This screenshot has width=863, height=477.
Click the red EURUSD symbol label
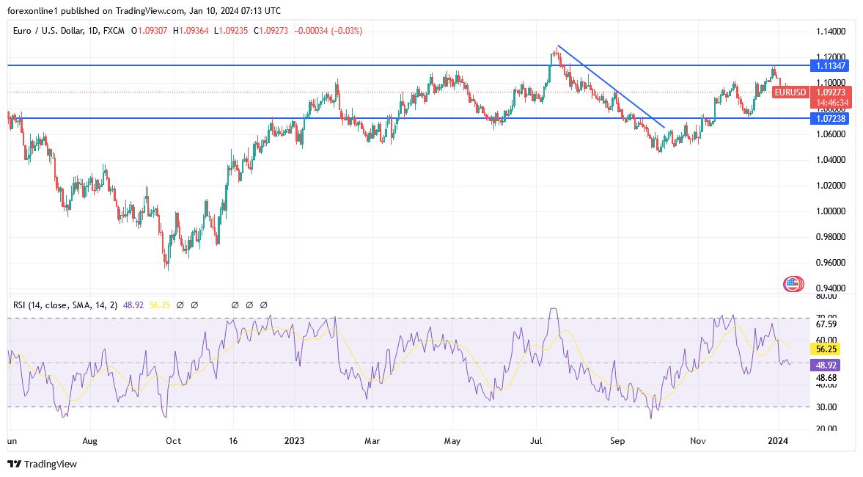point(790,92)
